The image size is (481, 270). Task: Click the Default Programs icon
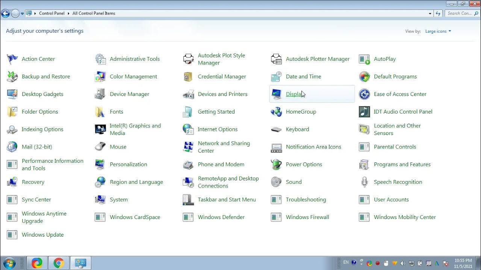tap(364, 76)
